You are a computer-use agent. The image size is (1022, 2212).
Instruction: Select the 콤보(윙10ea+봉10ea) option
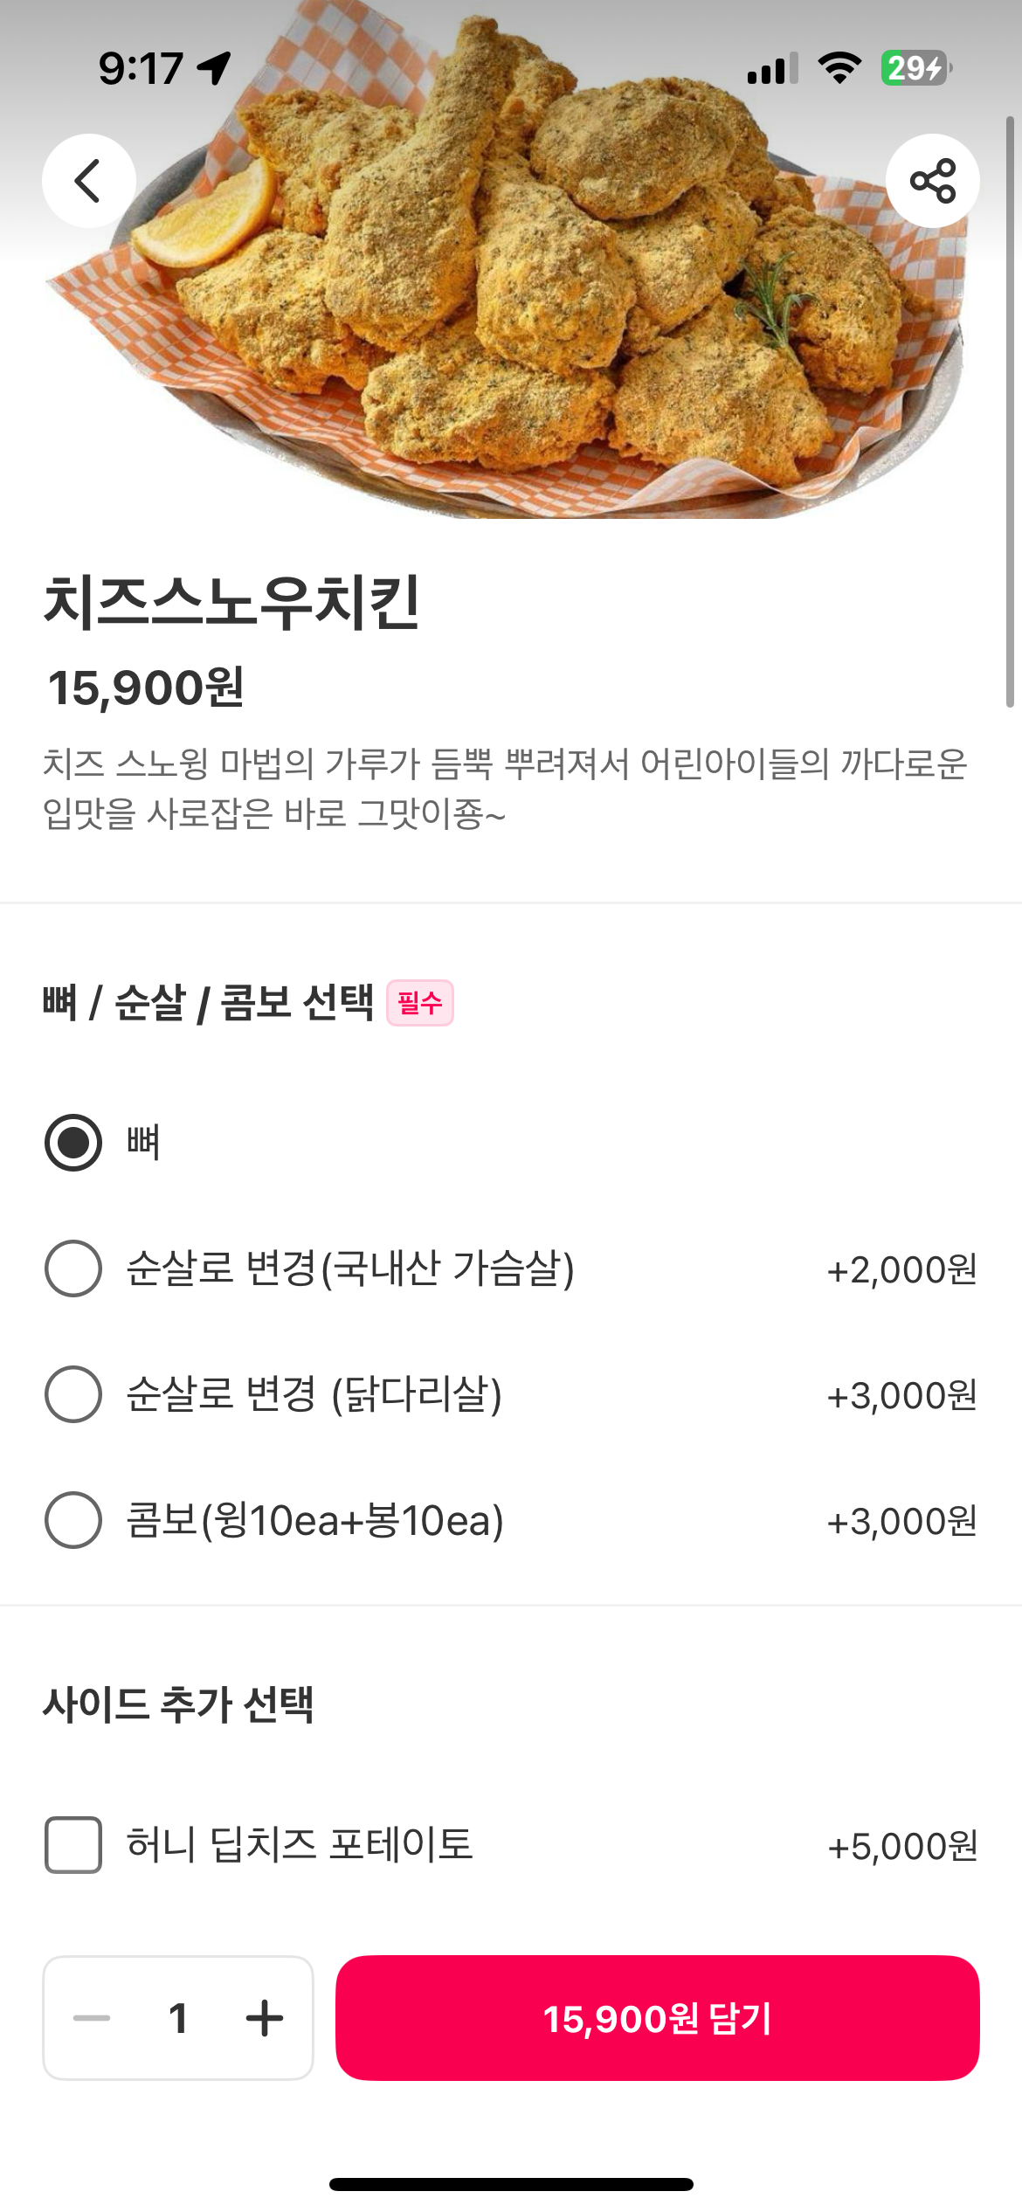(73, 1520)
